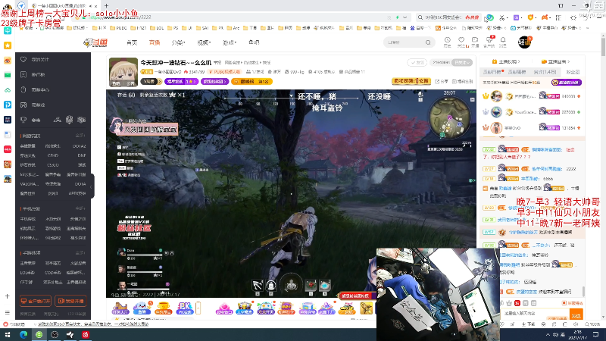Open the user avatar in the site header
The height and width of the screenshot is (341, 606).
coord(524,42)
